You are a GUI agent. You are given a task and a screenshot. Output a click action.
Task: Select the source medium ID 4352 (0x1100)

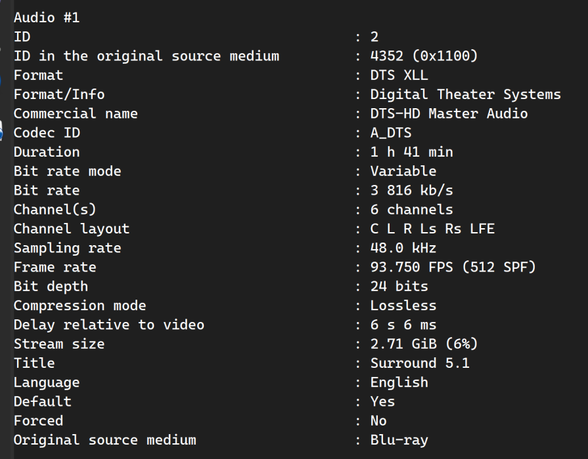point(424,56)
